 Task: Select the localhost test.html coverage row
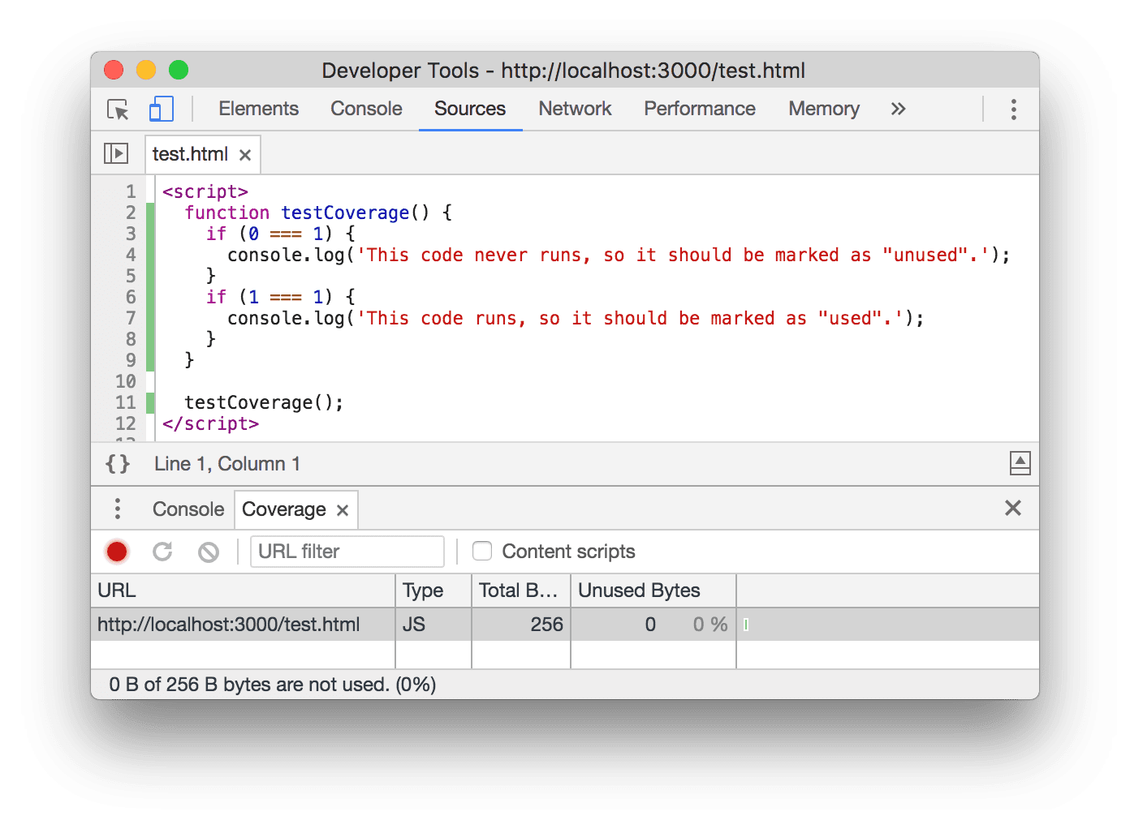pos(228,625)
